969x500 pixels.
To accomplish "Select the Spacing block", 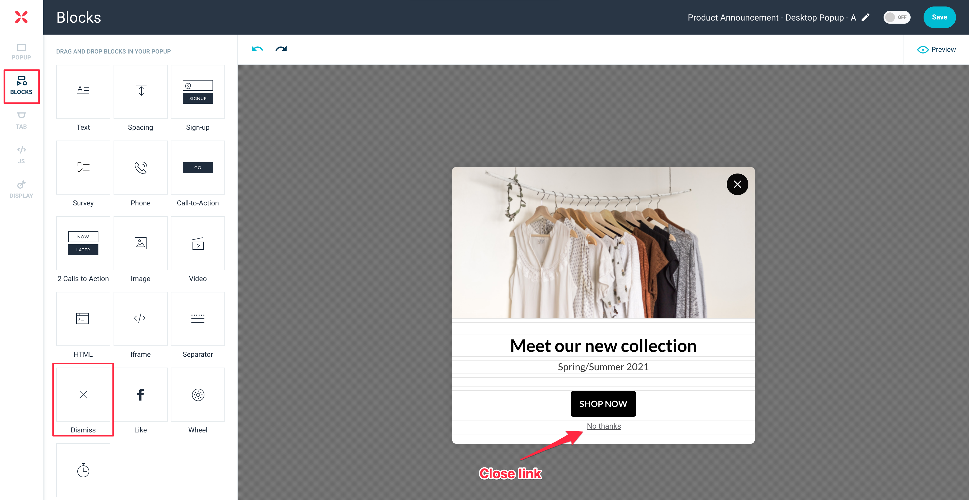I will coord(140,92).
